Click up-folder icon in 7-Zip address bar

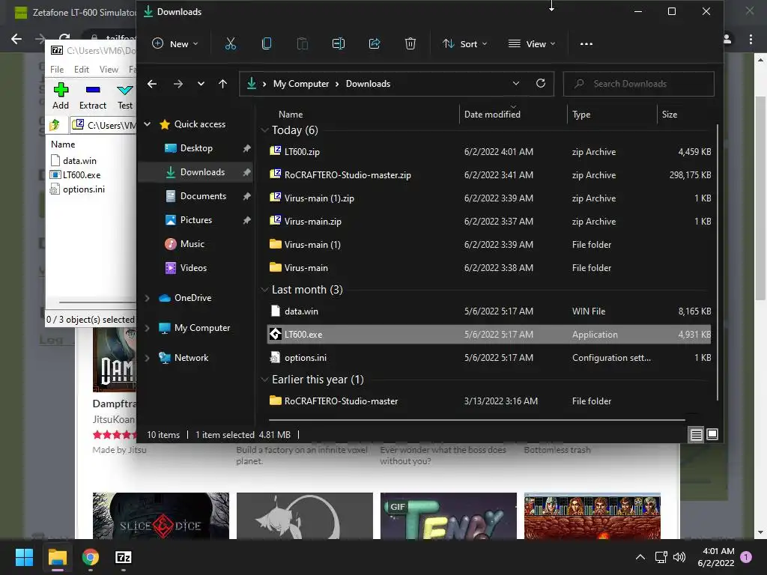[55, 125]
